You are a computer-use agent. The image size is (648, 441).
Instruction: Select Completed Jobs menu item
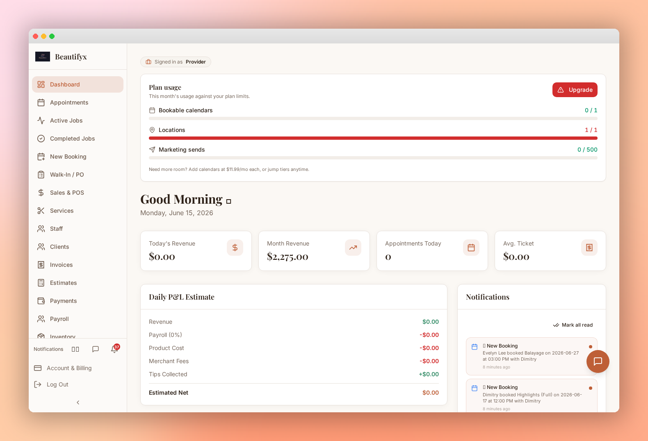point(78,139)
